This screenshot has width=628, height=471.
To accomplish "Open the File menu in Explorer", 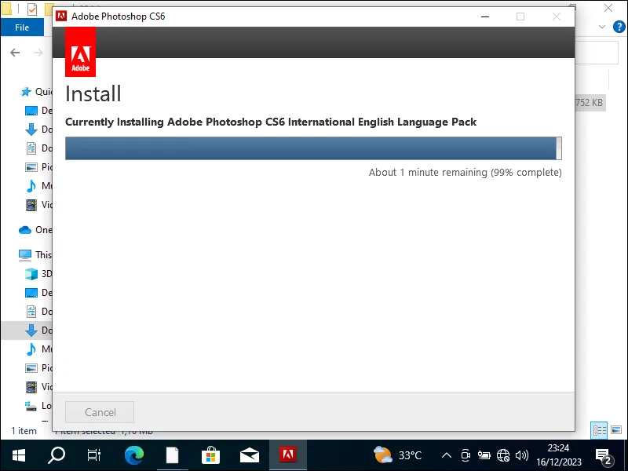I will [x=22, y=26].
